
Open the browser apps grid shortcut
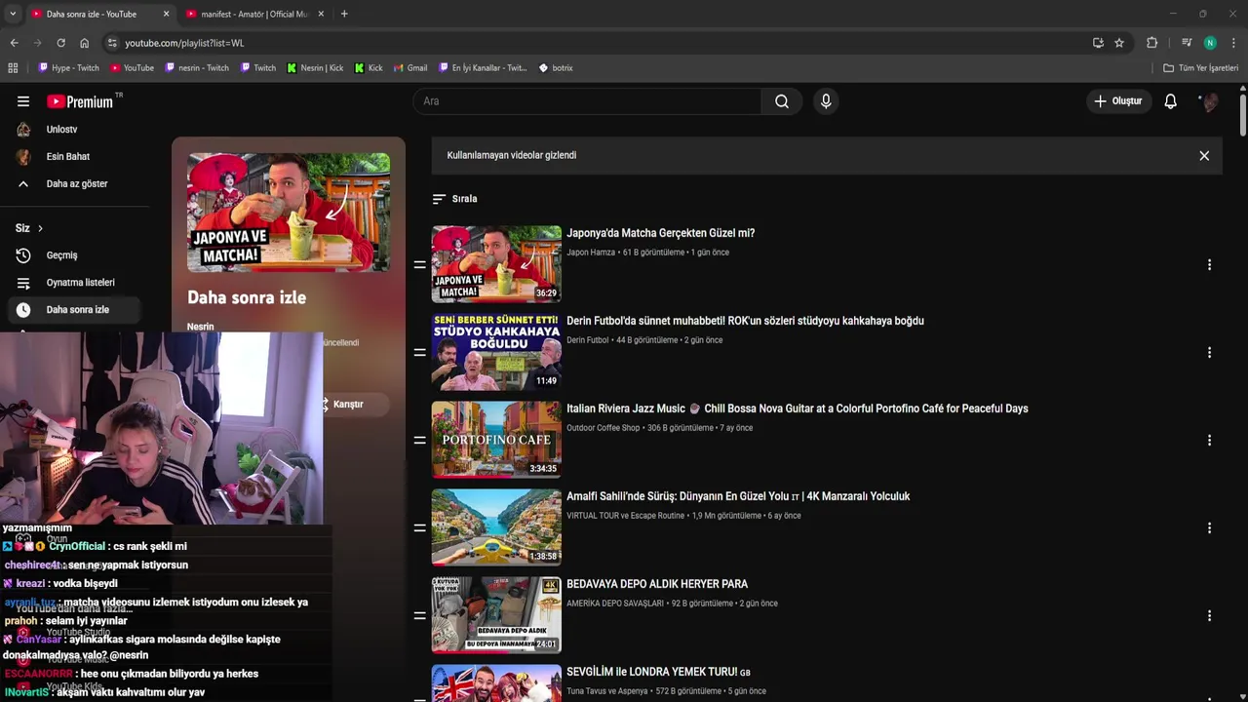tap(13, 68)
